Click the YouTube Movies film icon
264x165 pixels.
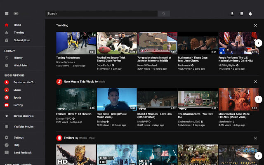[7, 127]
